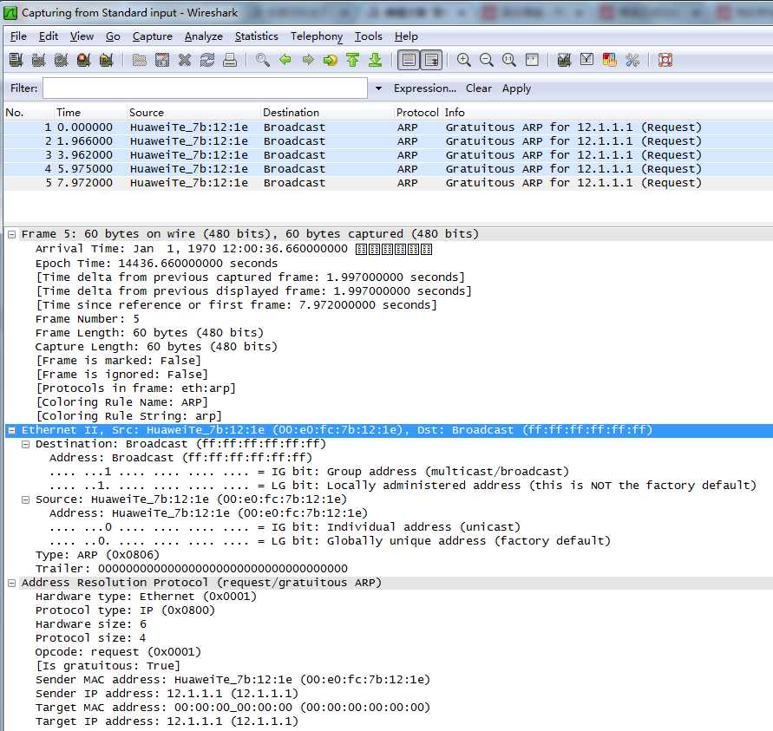Reset text zoom to normal size
The width and height of the screenshot is (773, 731).
[x=509, y=60]
